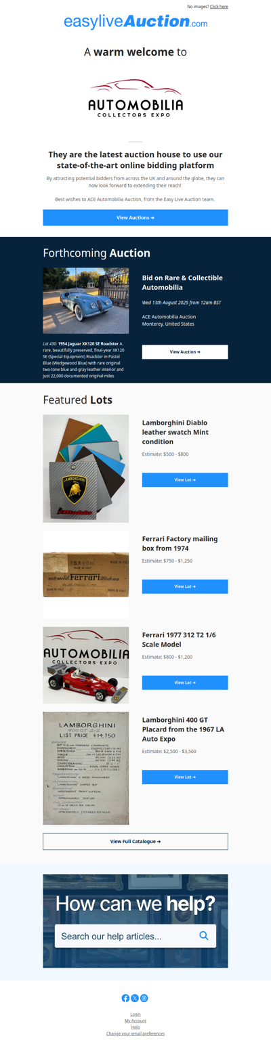Click the "No images? Click here" link
Screen dimensions: 271x1053
[x=207, y=6]
